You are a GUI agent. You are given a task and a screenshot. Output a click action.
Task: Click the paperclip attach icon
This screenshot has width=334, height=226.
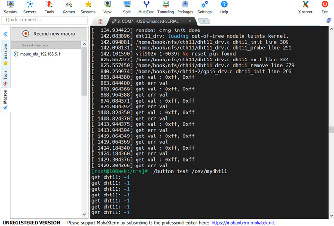pyautogui.click(x=329, y=20)
